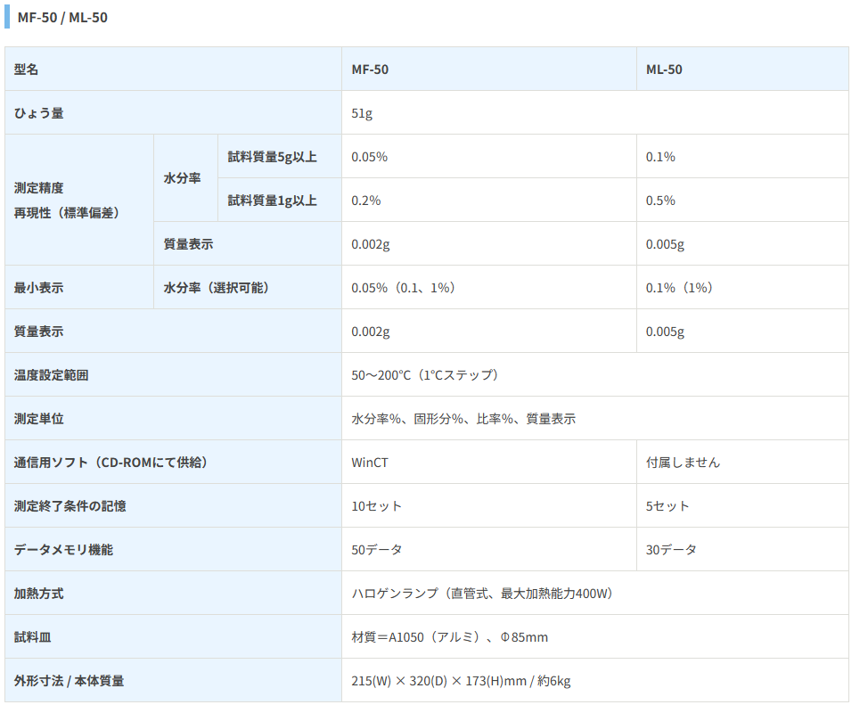Click the 付属しません cell
868x713 pixels.
click(x=683, y=463)
